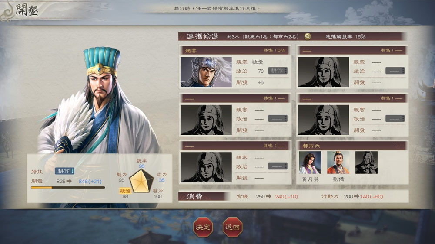Expand the empty skill dropdown in top-right slot
The image size is (435, 244).
point(395,71)
